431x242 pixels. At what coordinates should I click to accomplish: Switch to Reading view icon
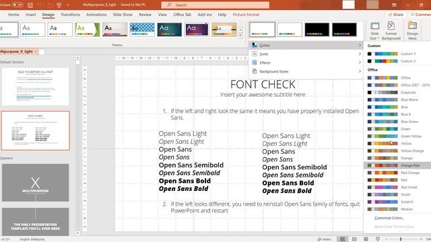click(366, 239)
